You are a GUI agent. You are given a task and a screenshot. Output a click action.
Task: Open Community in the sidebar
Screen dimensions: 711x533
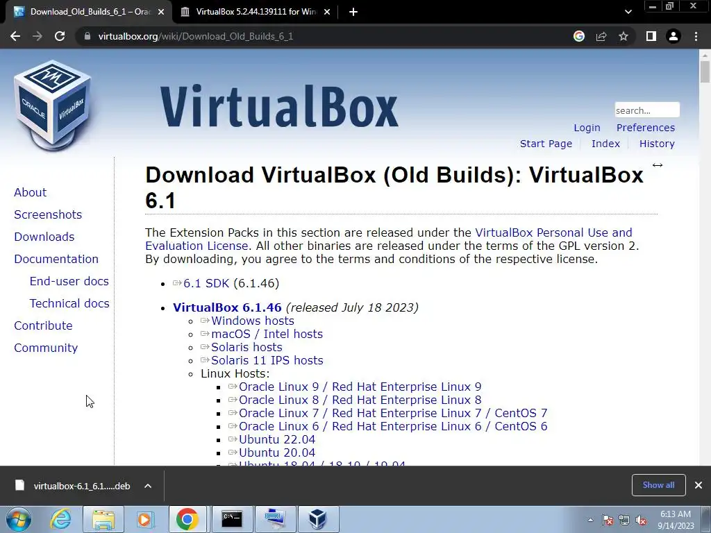click(46, 348)
